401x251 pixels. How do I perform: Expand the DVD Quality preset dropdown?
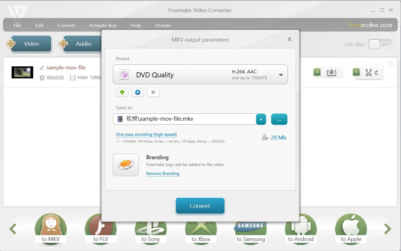(x=281, y=75)
